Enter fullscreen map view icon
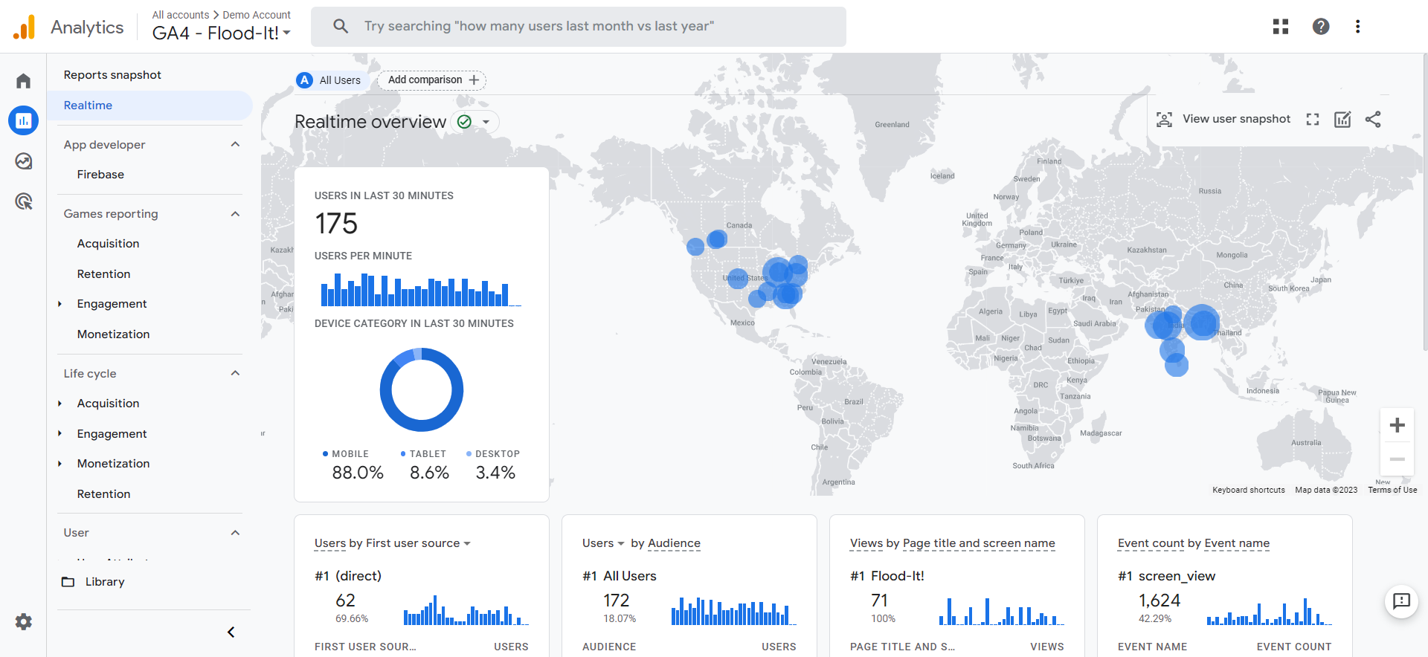1428x657 pixels. click(x=1313, y=120)
